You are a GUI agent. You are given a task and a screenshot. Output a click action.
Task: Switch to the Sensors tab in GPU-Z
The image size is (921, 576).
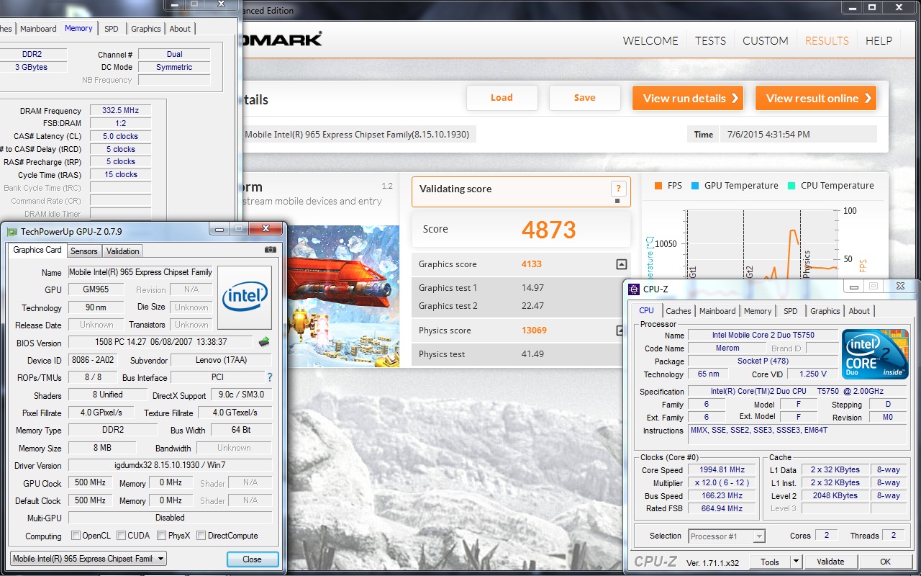pos(84,251)
